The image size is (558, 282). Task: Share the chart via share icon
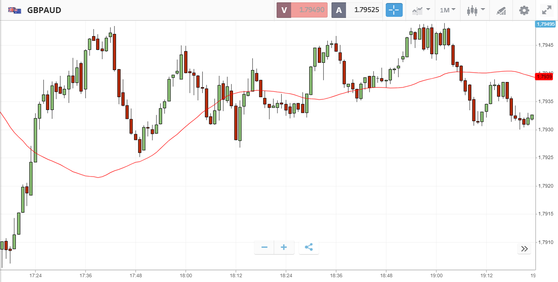[x=309, y=247]
